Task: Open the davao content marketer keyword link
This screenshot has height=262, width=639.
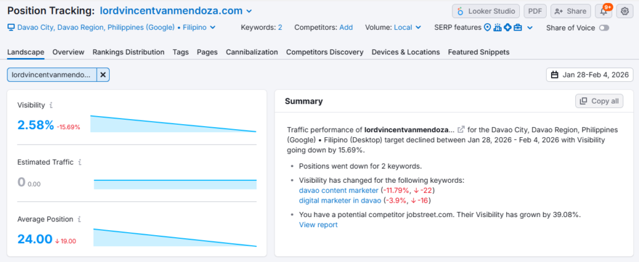Action: 338,190
